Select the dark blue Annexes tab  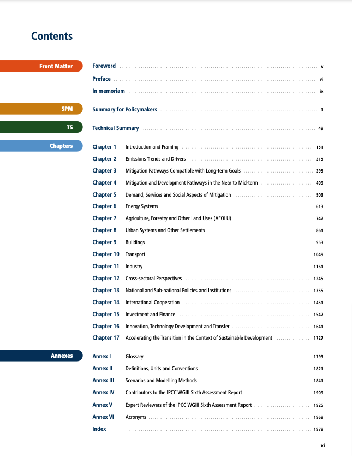click(x=41, y=356)
